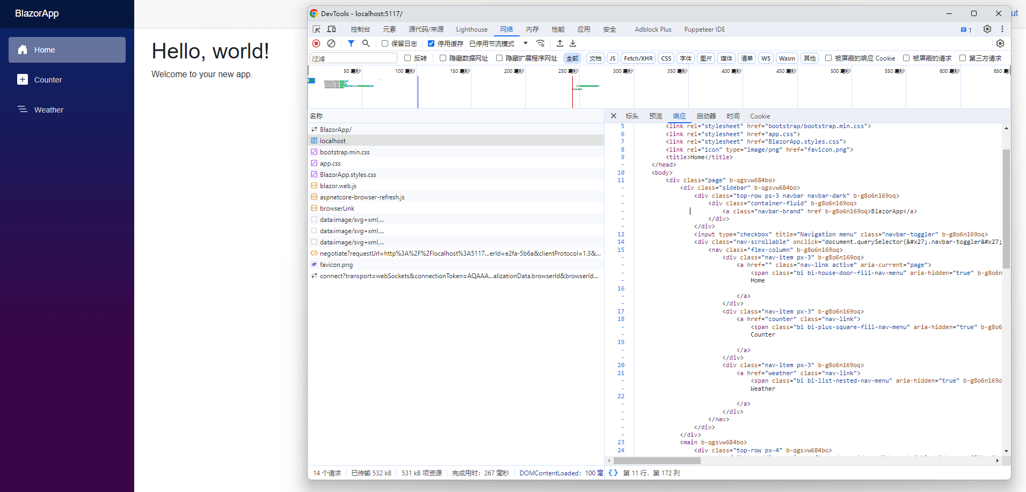This screenshot has height=492, width=1026.
Task: Click the response scrollbar down arrow
Action: [x=1006, y=451]
